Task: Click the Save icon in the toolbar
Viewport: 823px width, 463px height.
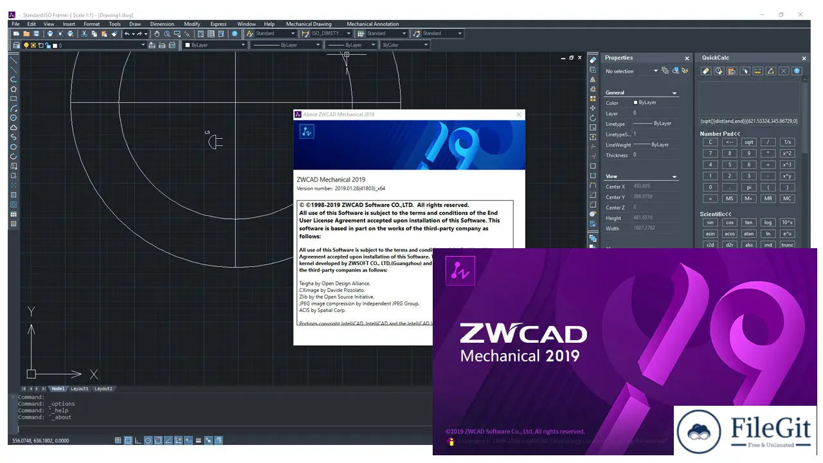Action: coord(36,33)
